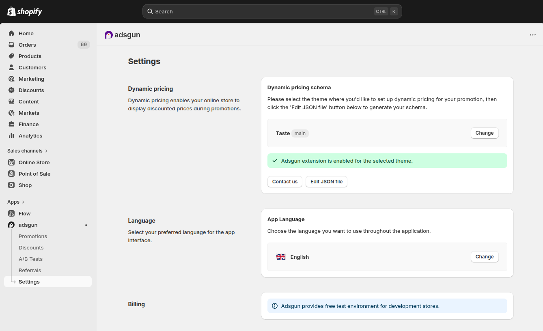Click the Point of Sale icon
The image size is (543, 331).
click(11, 174)
